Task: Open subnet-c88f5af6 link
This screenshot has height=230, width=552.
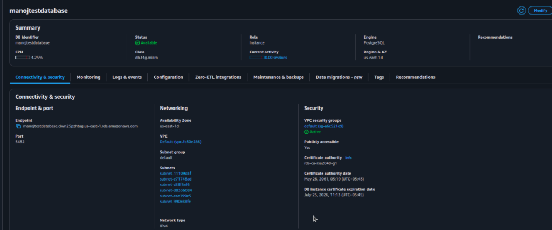Action: tap(175, 185)
